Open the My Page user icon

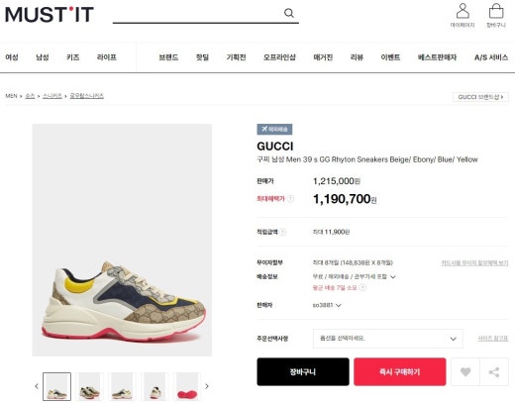point(463,11)
